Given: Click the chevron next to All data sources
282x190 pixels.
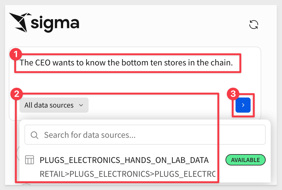Looking at the screenshot, I should point(81,105).
